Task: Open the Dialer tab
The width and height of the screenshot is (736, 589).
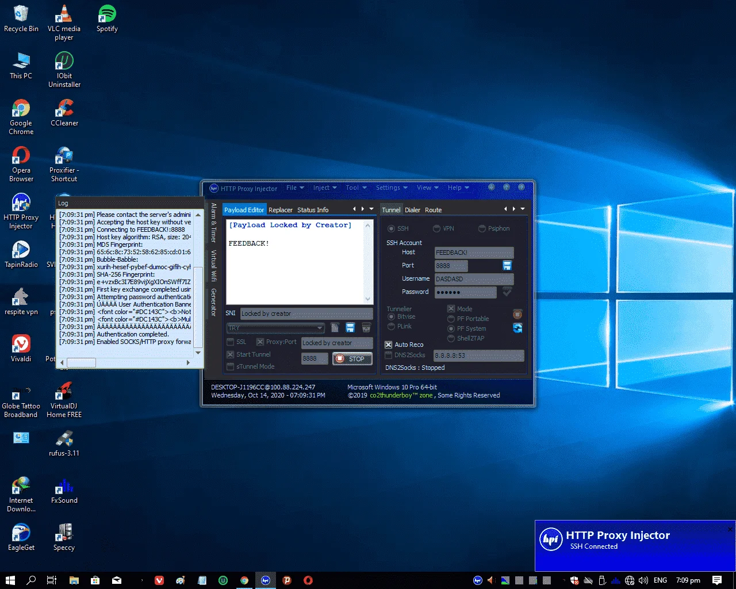Action: click(x=412, y=210)
